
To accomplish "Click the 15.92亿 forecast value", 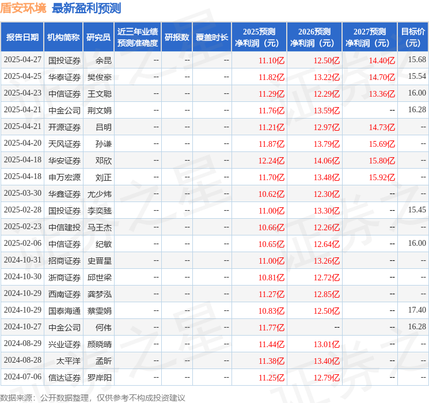I will coord(382,177).
